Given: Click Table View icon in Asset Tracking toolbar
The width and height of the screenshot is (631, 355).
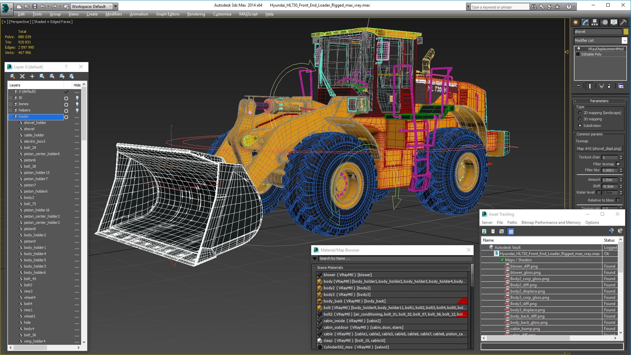Looking at the screenshot, I should [x=511, y=231].
